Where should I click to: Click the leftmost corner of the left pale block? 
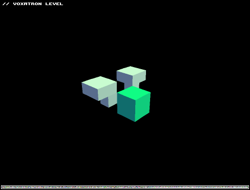pyautogui.click(x=82, y=82)
